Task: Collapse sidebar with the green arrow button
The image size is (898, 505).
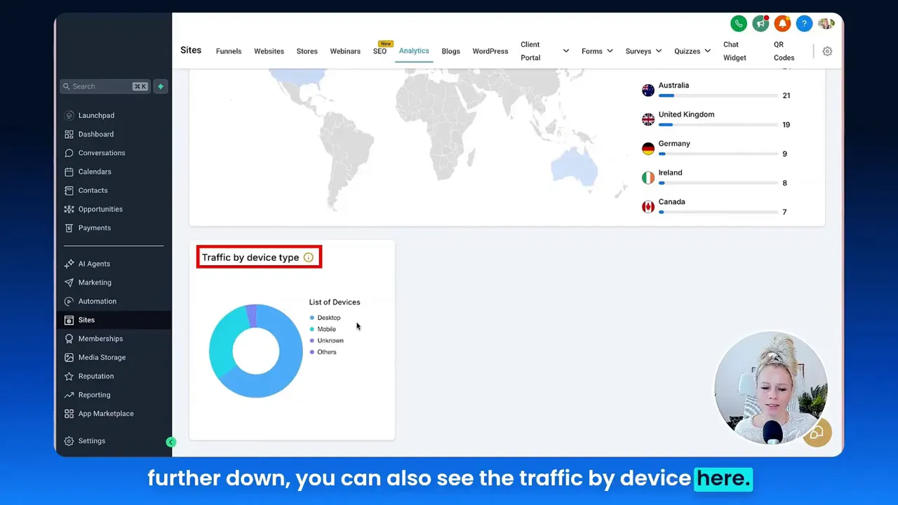Action: tap(170, 442)
